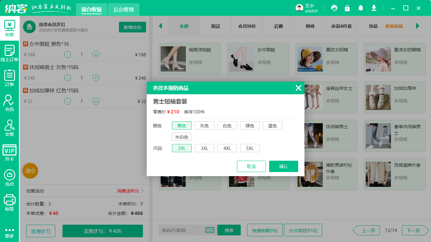Screen dimensions: 431x242
Task: Select the 黑色 color swatch
Action: tap(181, 125)
